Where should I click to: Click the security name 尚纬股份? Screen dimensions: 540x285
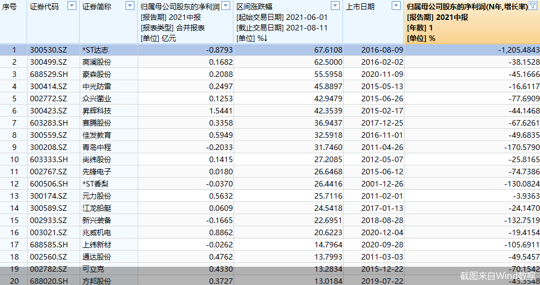point(97,159)
